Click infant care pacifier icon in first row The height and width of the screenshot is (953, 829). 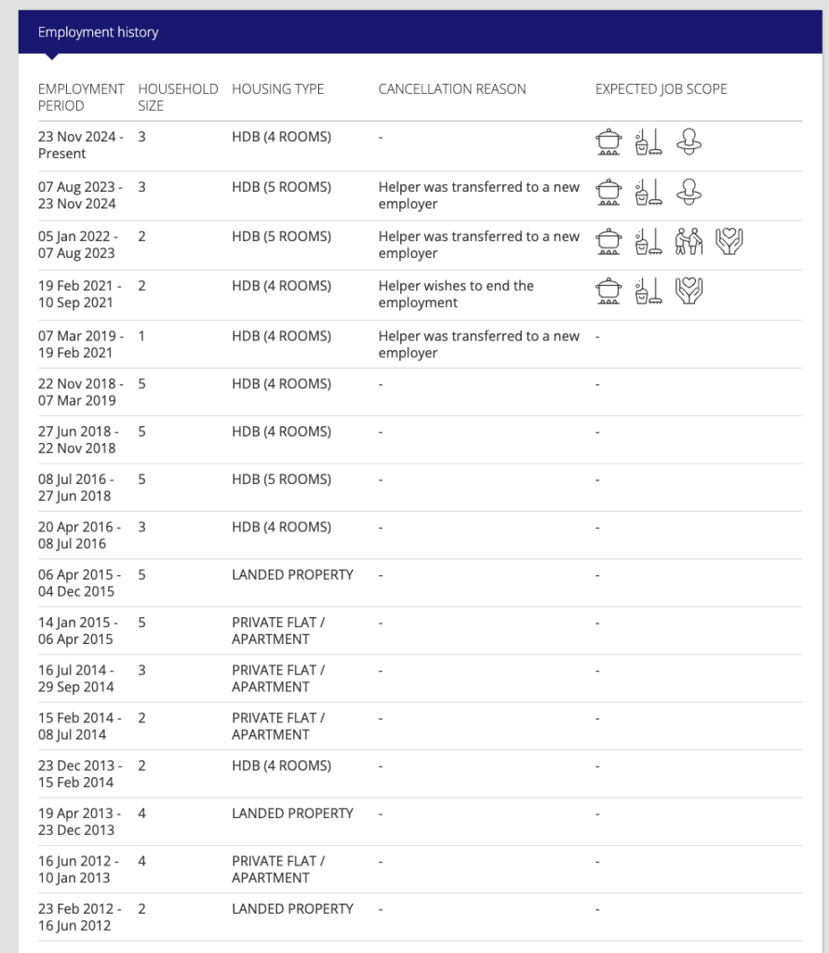689,142
